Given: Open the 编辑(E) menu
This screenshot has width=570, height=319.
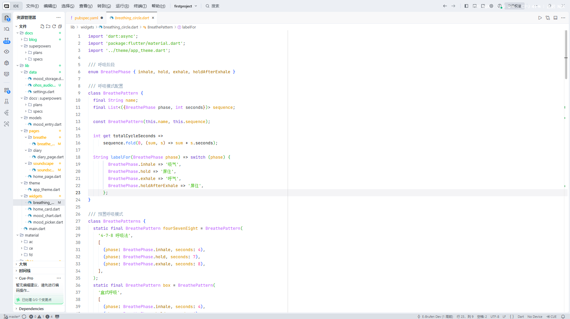Looking at the screenshot, I should click(x=50, y=6).
